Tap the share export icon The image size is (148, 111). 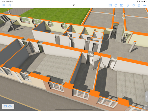point(139,5)
